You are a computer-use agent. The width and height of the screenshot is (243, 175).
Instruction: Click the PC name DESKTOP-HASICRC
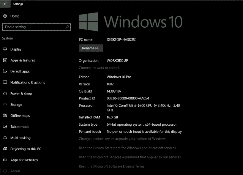(121, 40)
